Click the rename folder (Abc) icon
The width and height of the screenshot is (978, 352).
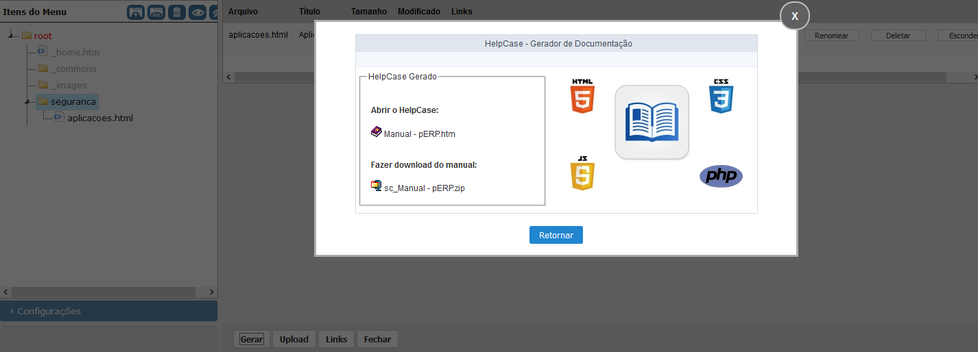click(x=156, y=12)
